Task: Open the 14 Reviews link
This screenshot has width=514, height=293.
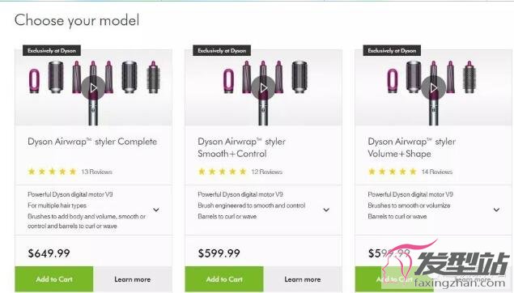Action: (437, 172)
